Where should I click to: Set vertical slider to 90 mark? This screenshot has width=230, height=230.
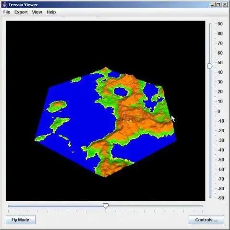pyautogui.click(x=210, y=24)
